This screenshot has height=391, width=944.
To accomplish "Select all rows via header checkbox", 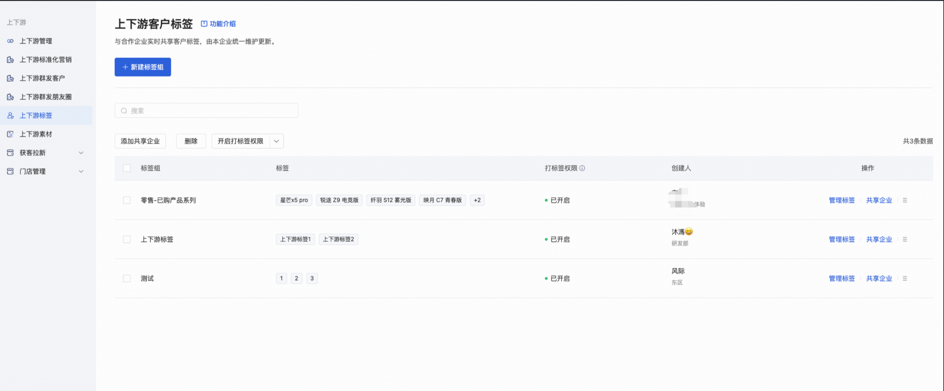I will (127, 168).
